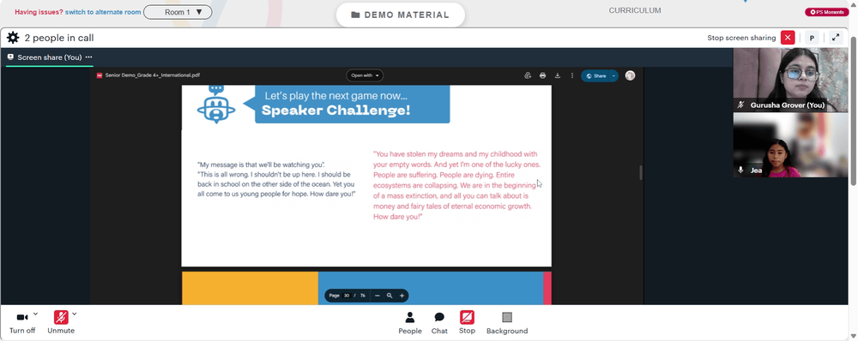
Task: Click the P button in call header
Action: coord(812,38)
